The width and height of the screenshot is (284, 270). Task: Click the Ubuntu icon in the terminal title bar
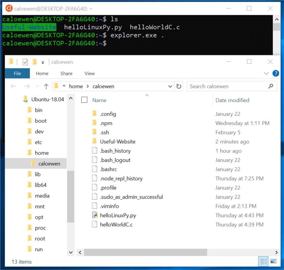(x=8, y=8)
